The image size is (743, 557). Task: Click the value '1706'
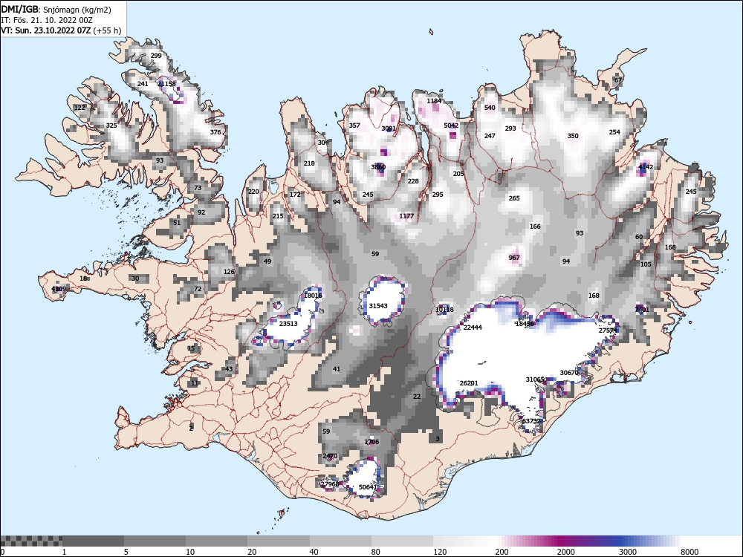point(371,442)
